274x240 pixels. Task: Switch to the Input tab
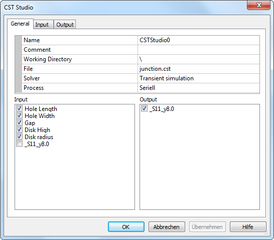click(42, 25)
